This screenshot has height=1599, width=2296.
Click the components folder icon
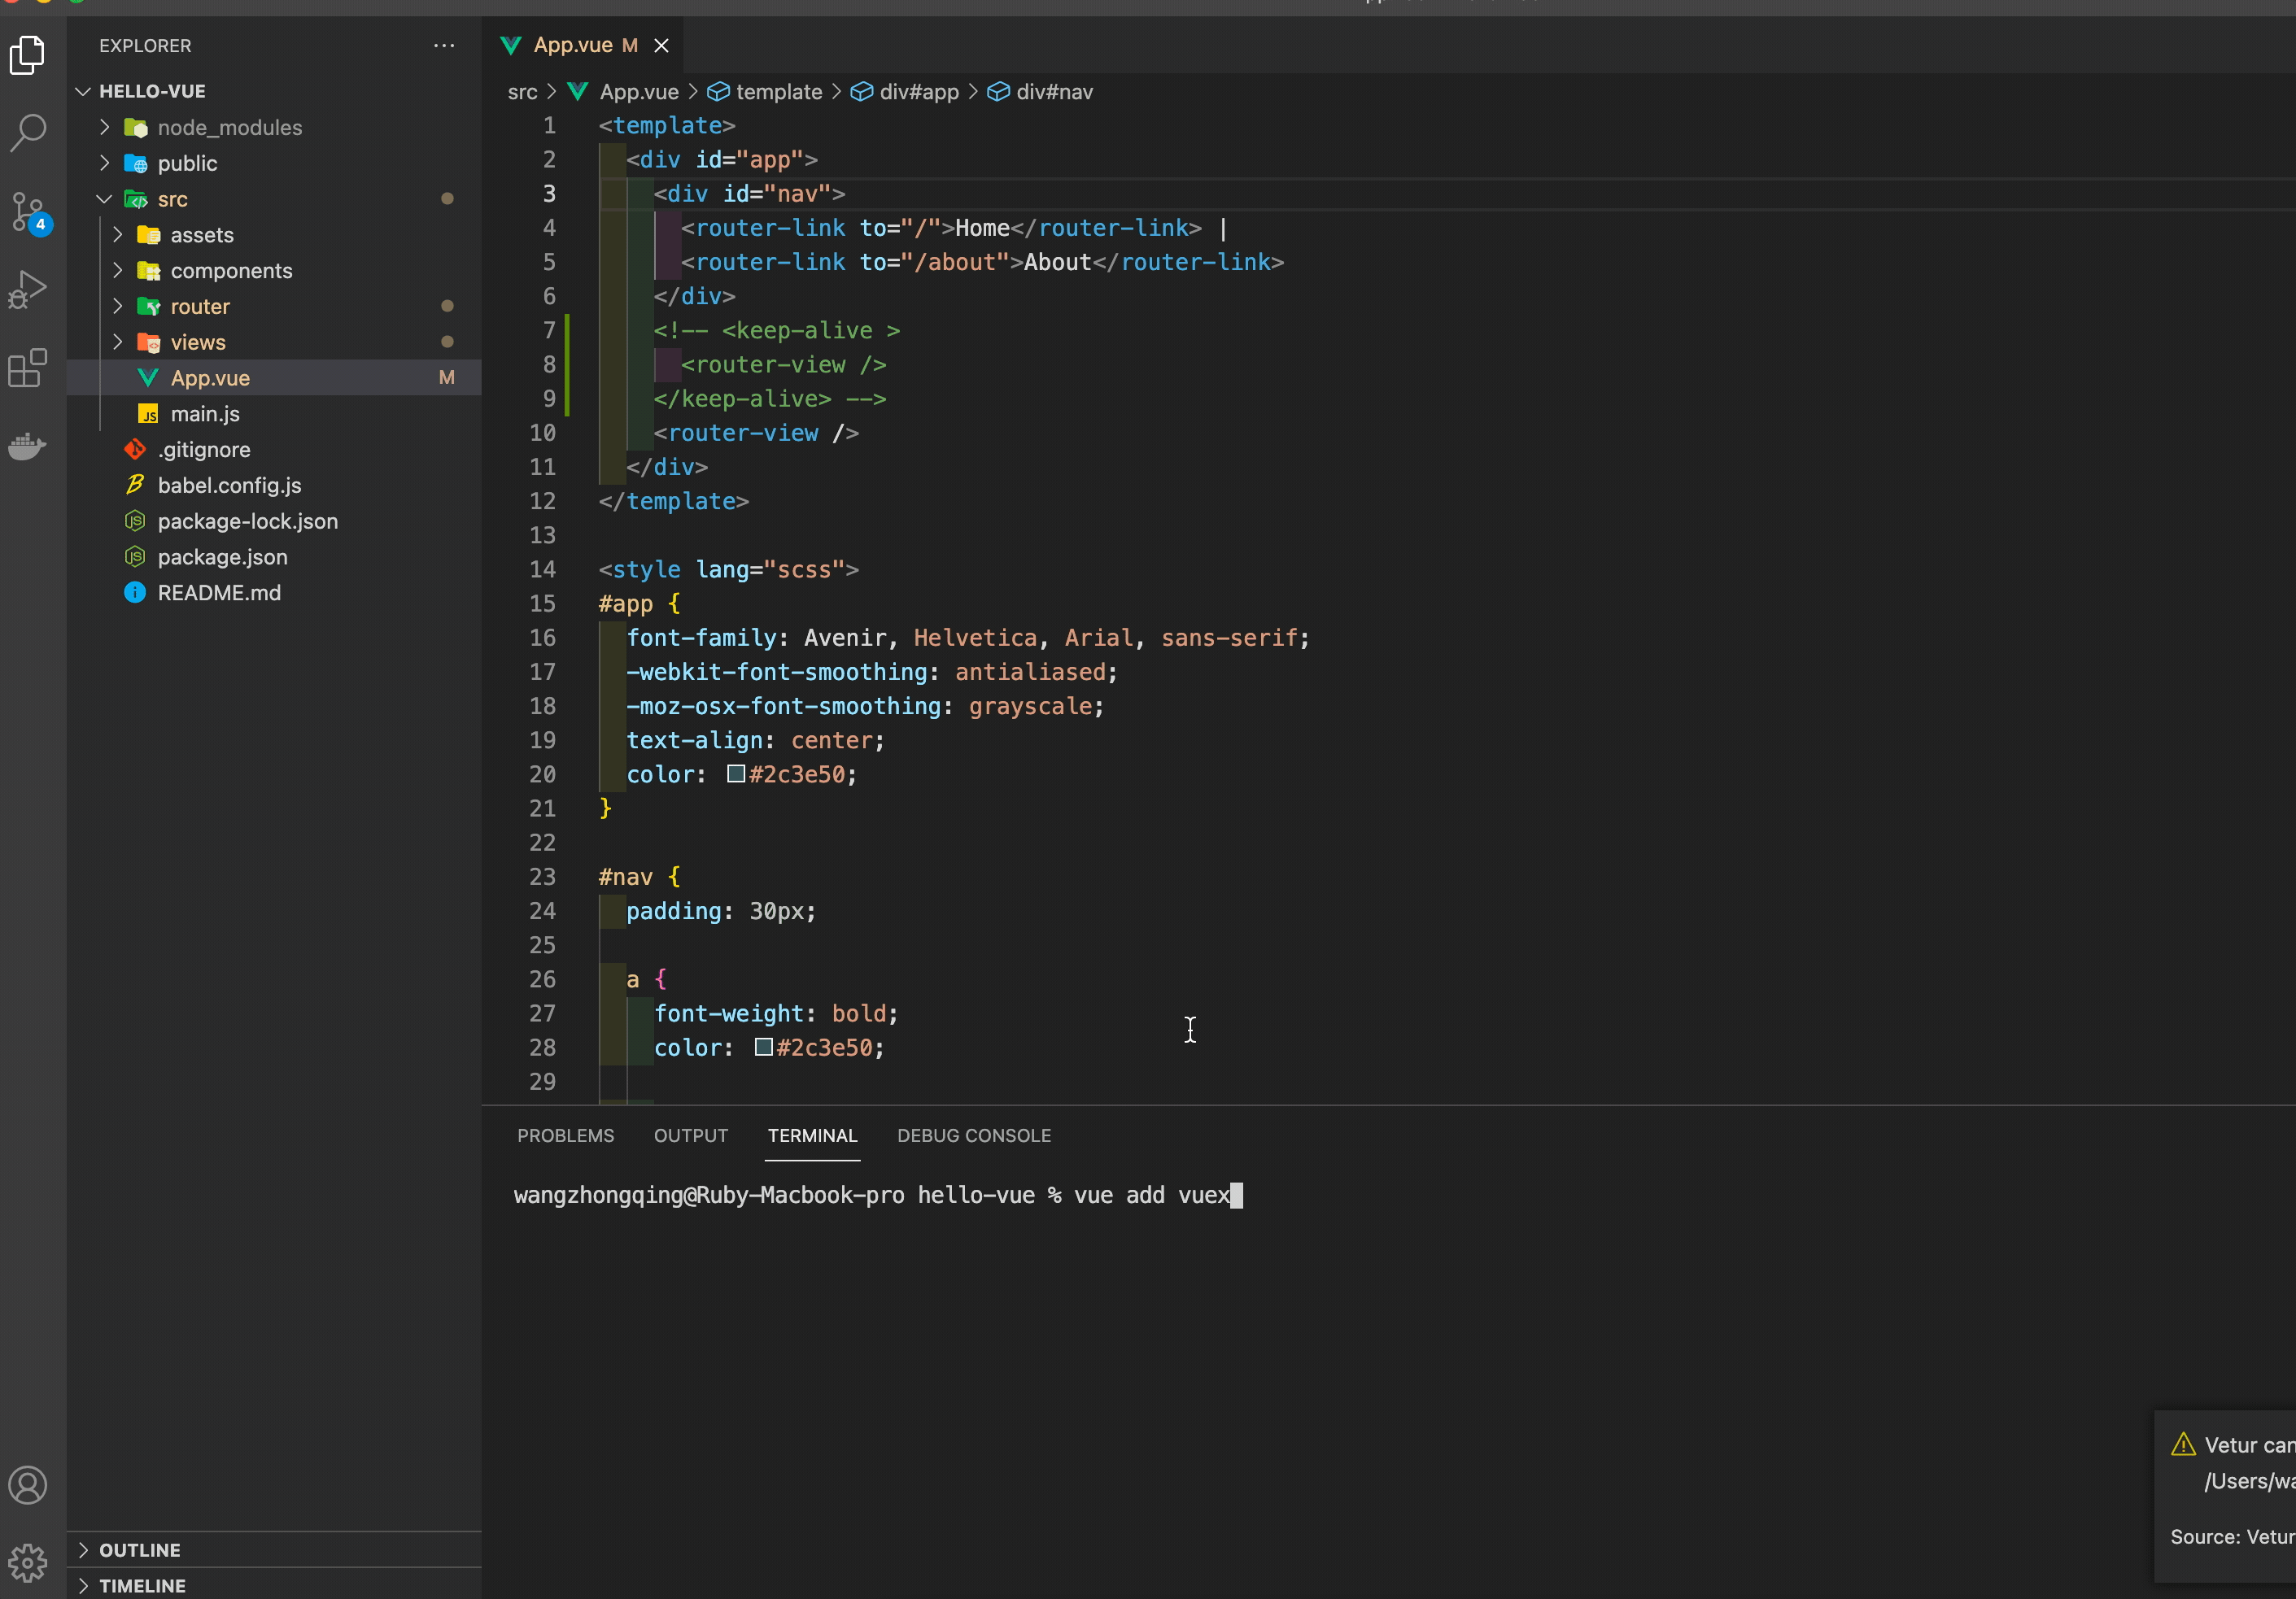coord(148,271)
